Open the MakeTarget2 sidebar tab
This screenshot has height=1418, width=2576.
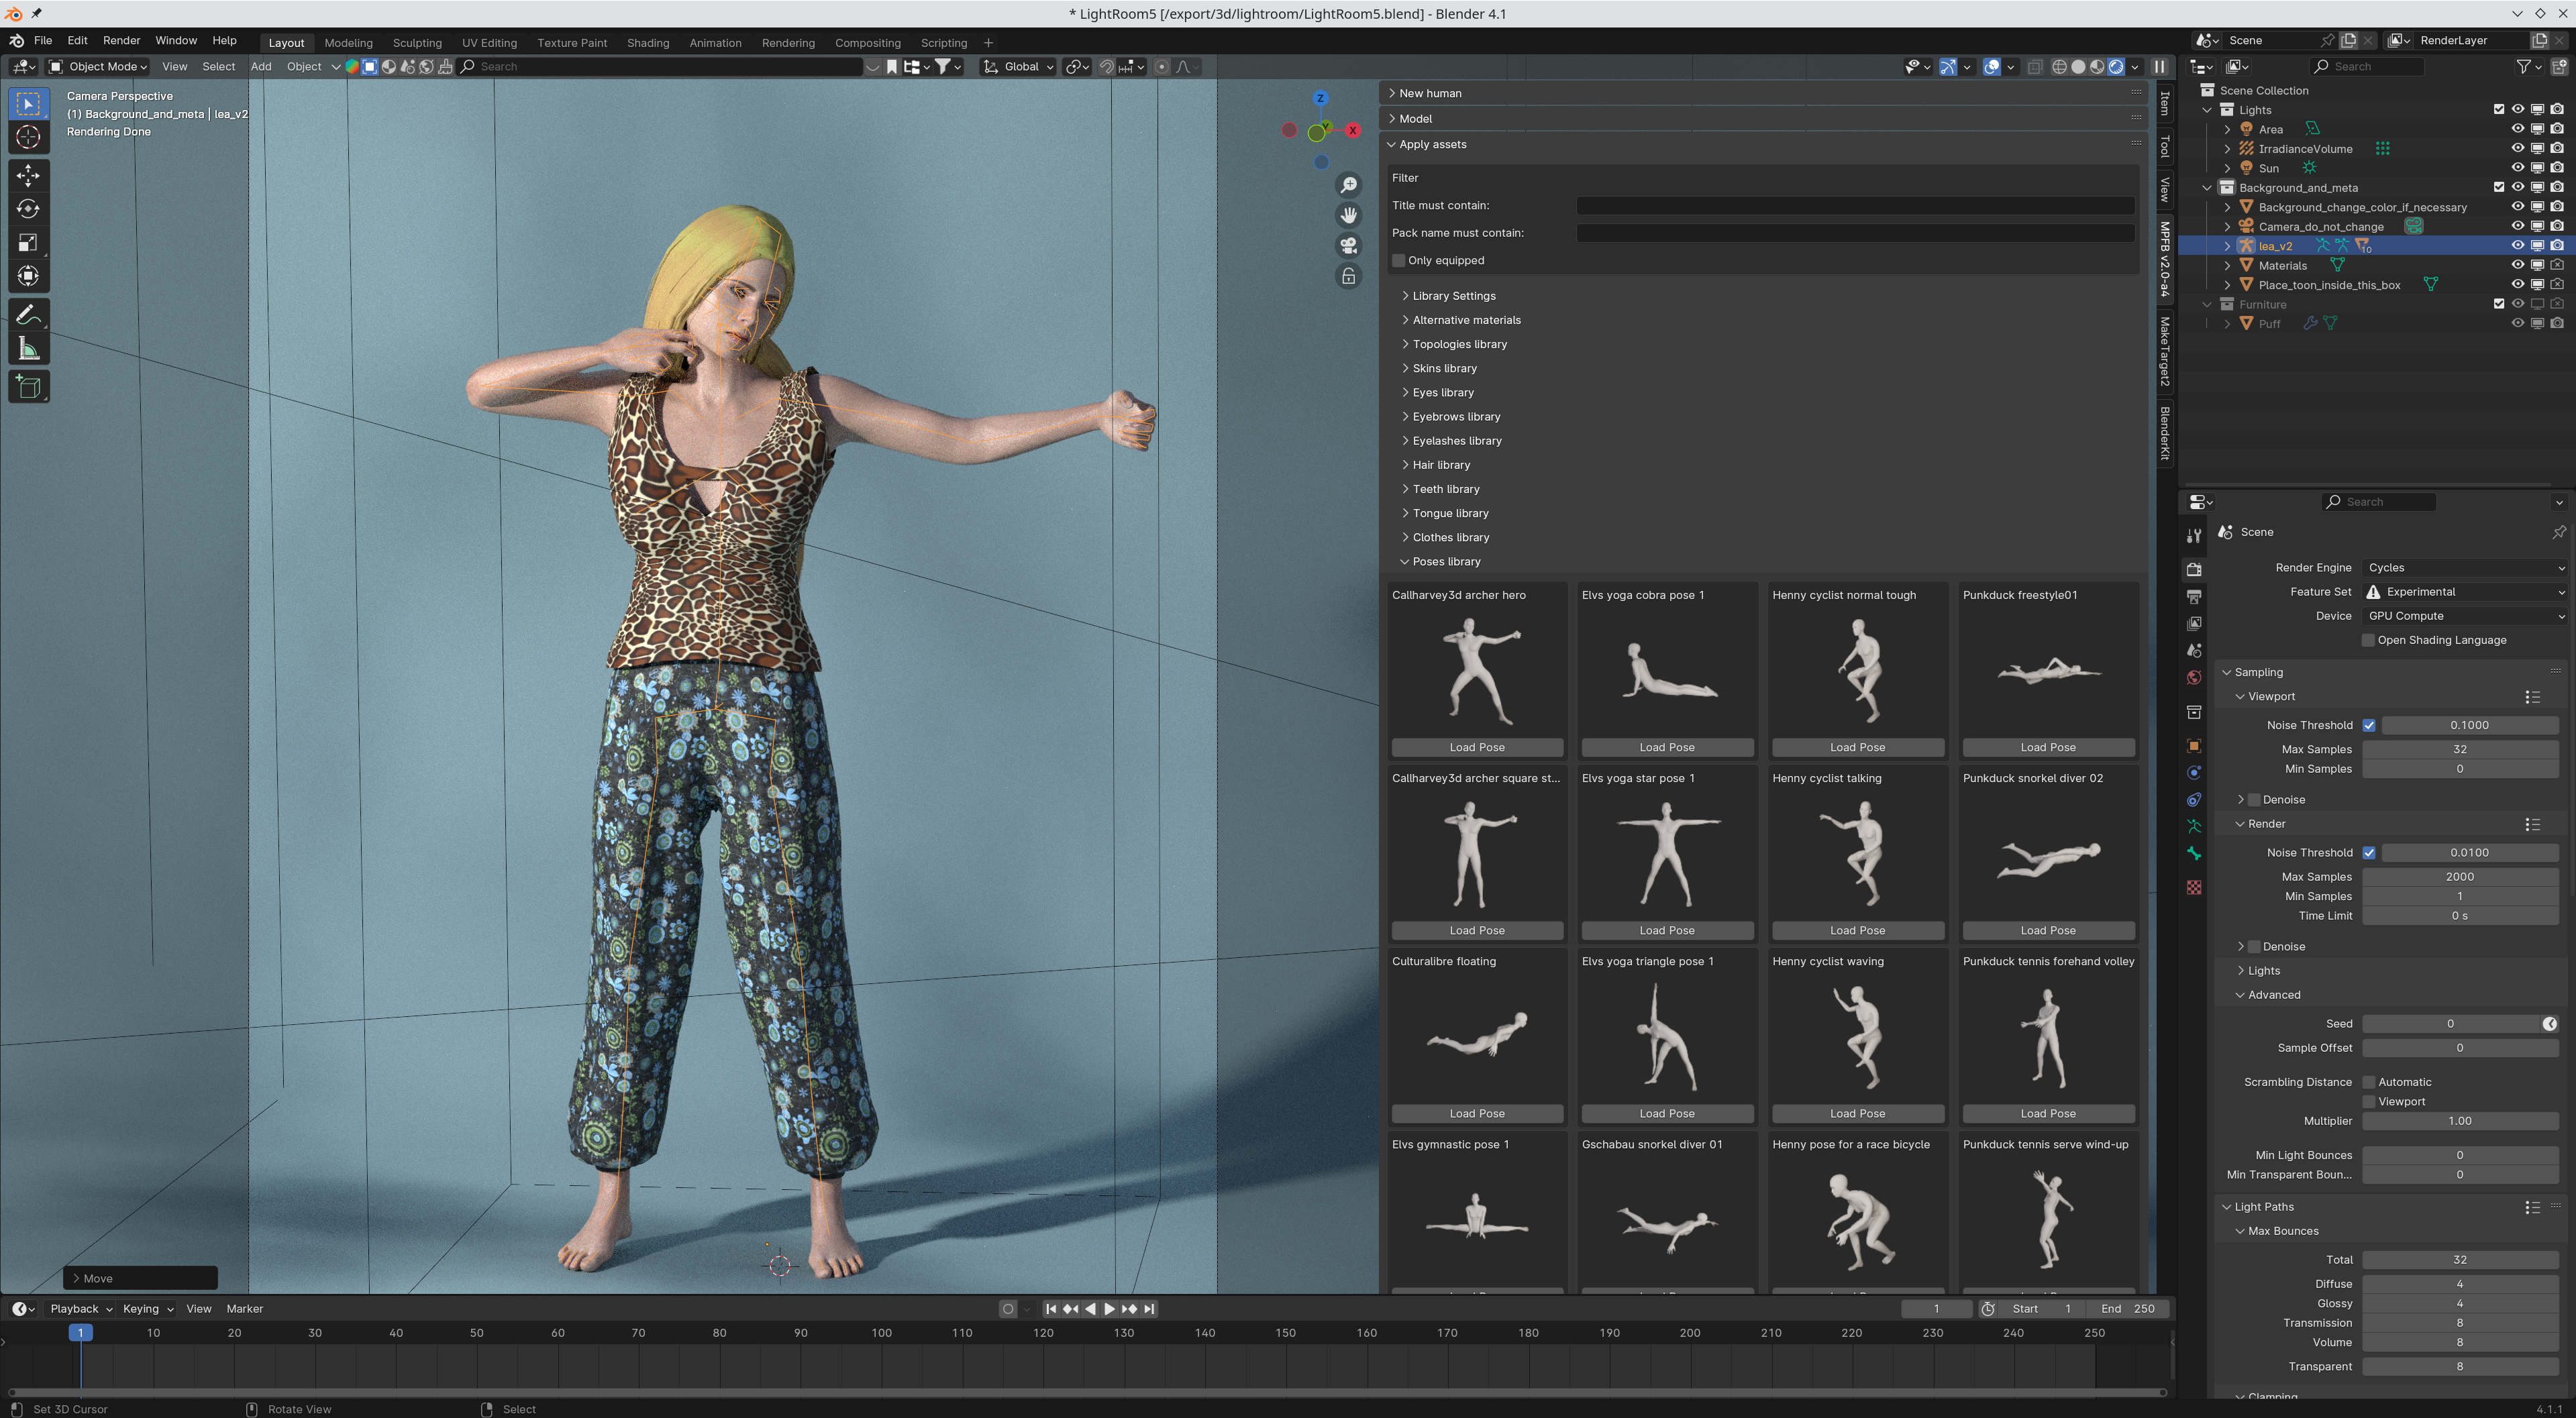tap(2164, 351)
